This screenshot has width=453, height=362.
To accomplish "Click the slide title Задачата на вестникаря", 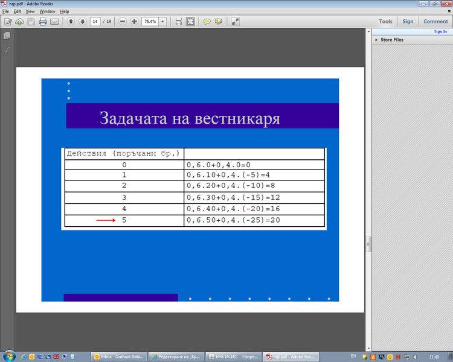I will tap(190, 118).
